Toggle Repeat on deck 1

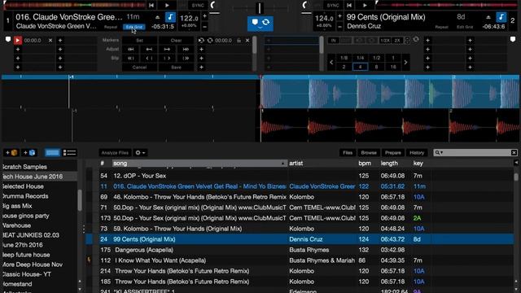point(111,27)
